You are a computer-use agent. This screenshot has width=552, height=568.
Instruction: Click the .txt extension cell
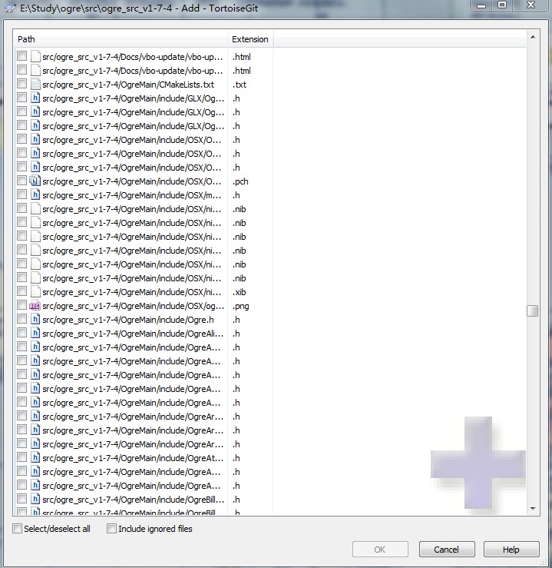(x=239, y=85)
